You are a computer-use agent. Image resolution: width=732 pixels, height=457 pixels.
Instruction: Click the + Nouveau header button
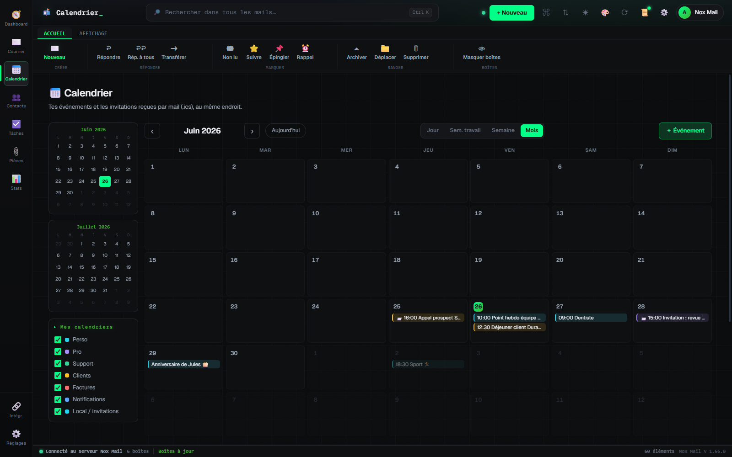[512, 13]
